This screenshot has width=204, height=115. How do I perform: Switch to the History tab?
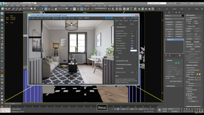[x=126, y=20]
